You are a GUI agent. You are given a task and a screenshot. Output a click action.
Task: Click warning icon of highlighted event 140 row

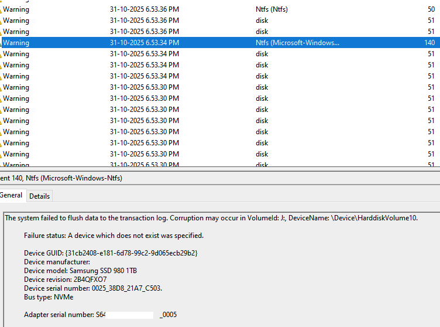[x=1, y=43]
